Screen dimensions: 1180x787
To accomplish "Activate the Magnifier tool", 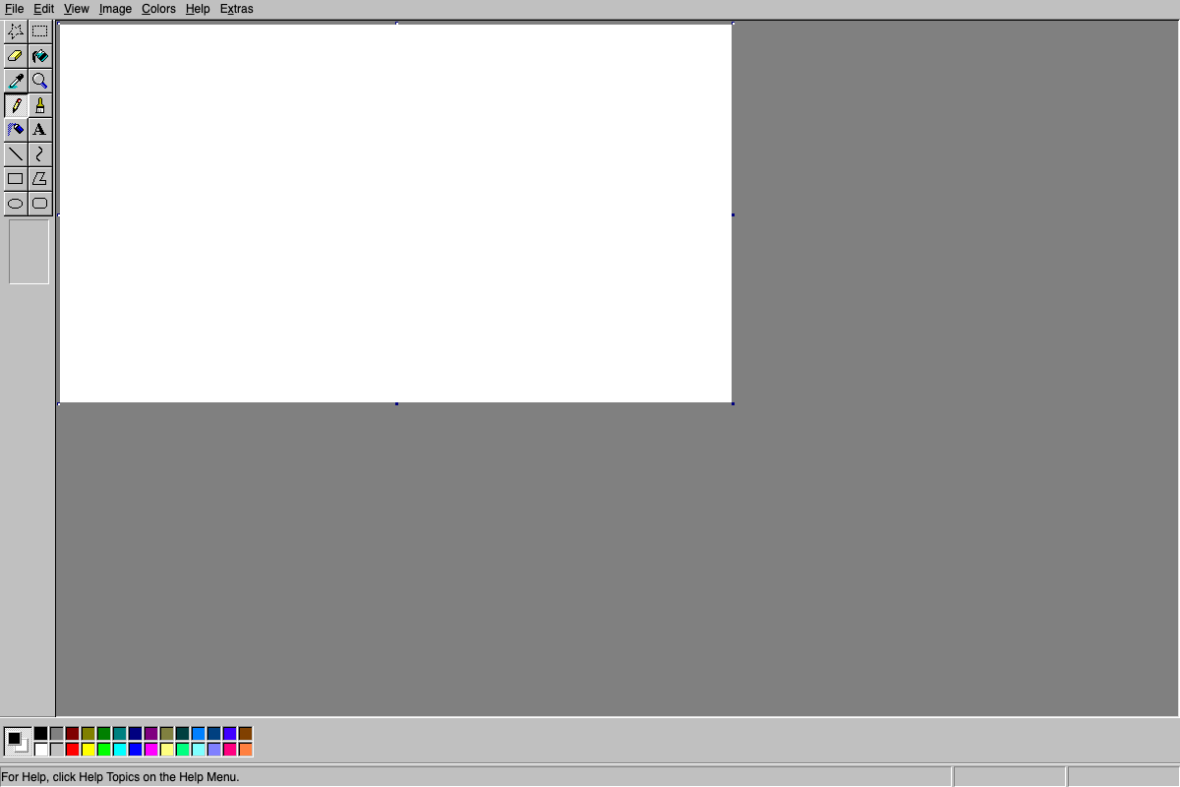I will 39,80.
